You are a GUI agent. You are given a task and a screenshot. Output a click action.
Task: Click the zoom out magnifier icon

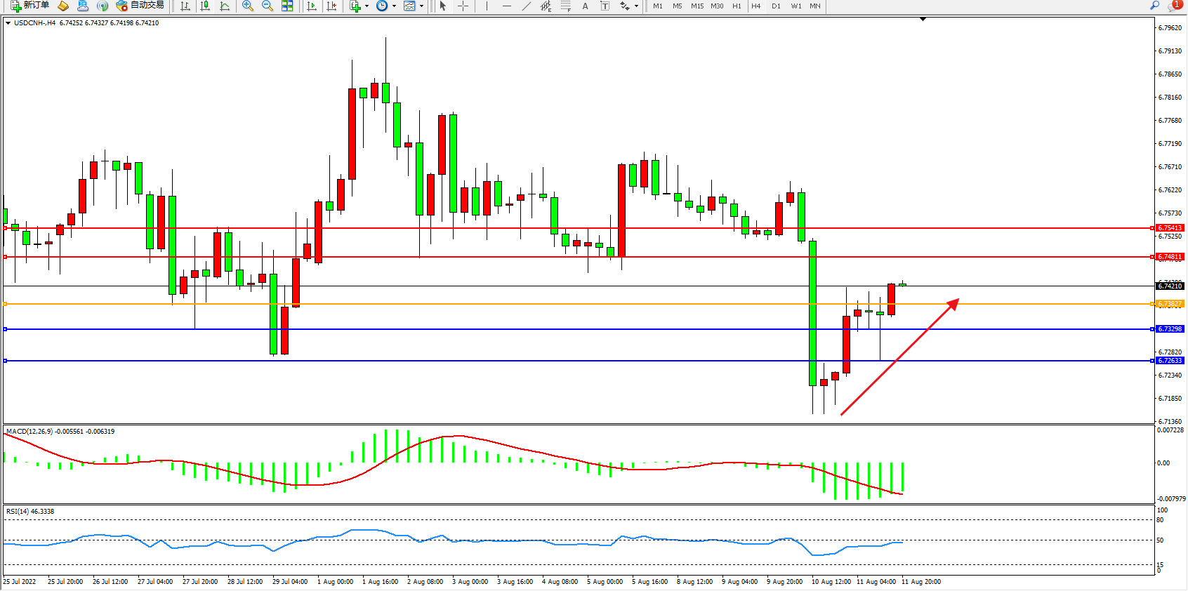pos(267,6)
